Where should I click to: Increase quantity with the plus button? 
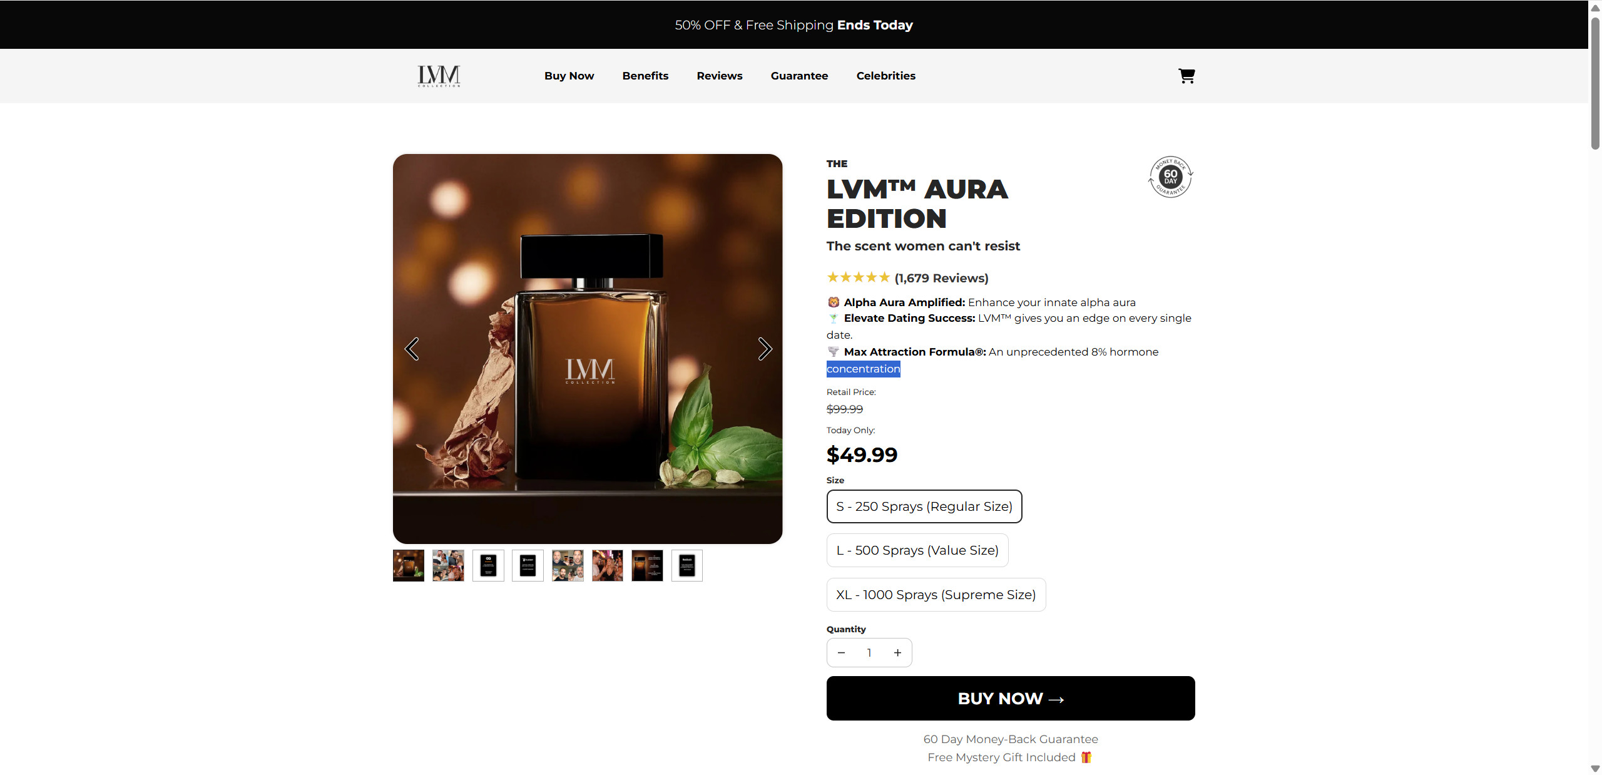click(897, 653)
